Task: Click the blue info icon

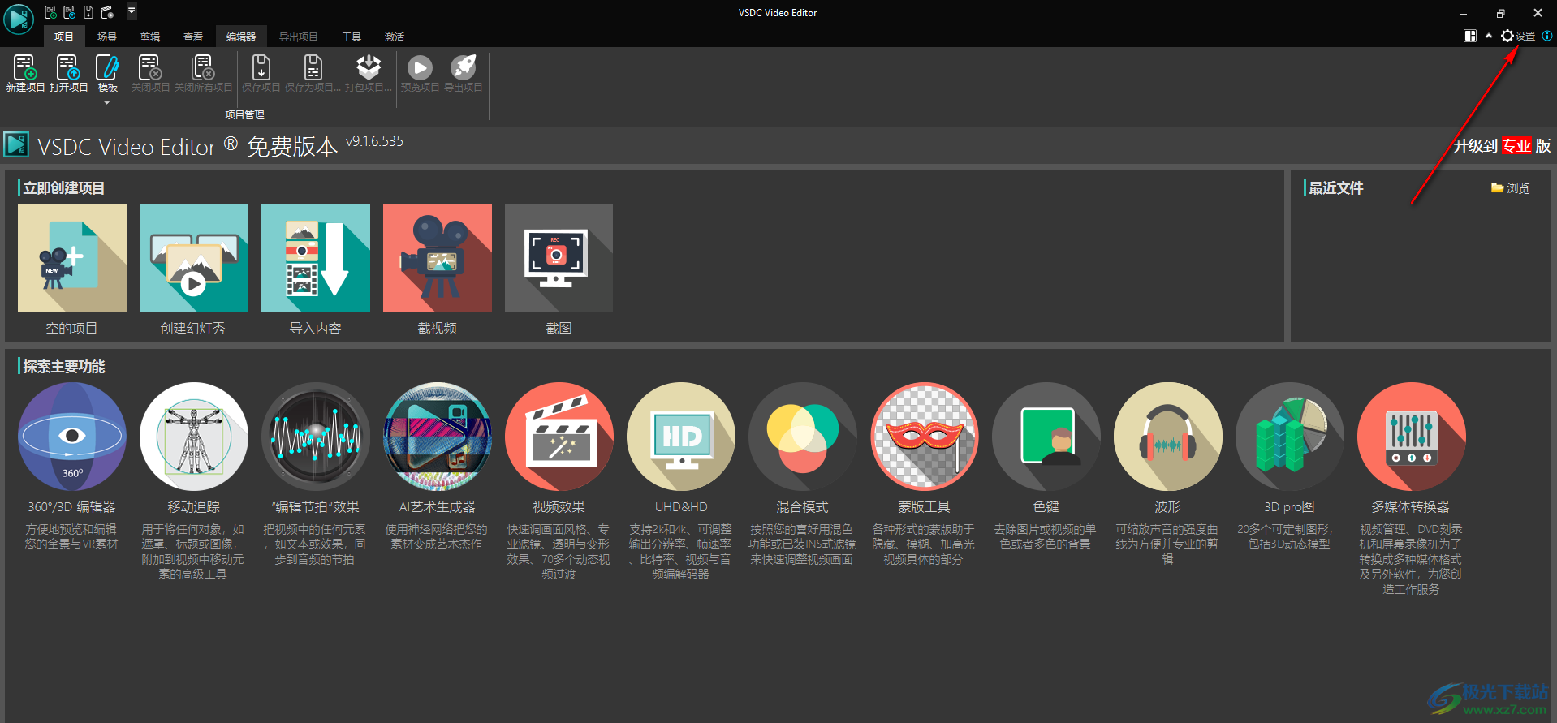Action: pyautogui.click(x=1547, y=36)
